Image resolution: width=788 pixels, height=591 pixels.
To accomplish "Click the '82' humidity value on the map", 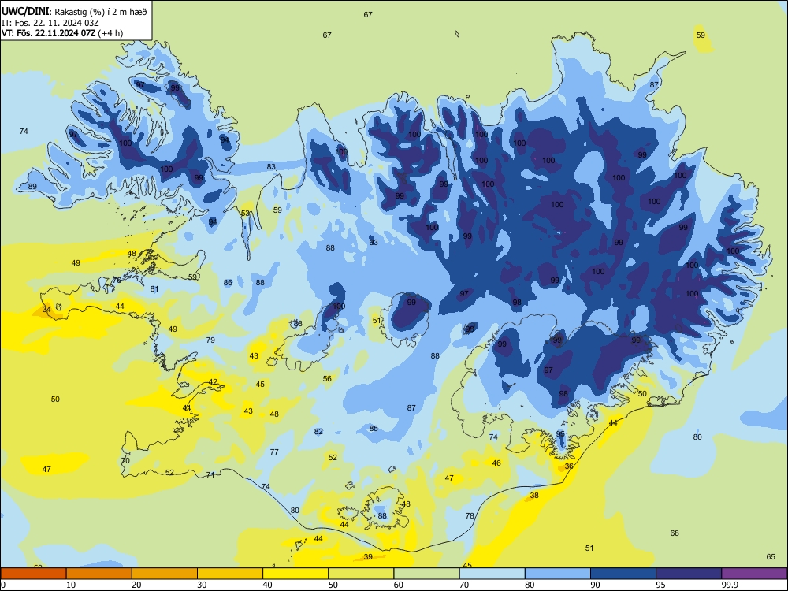I will pos(318,431).
